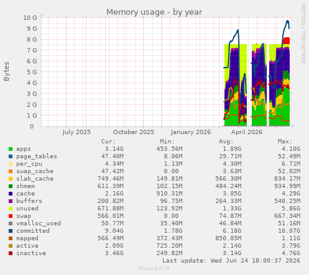Click active average value 2.14G

pyautogui.click(x=232, y=246)
